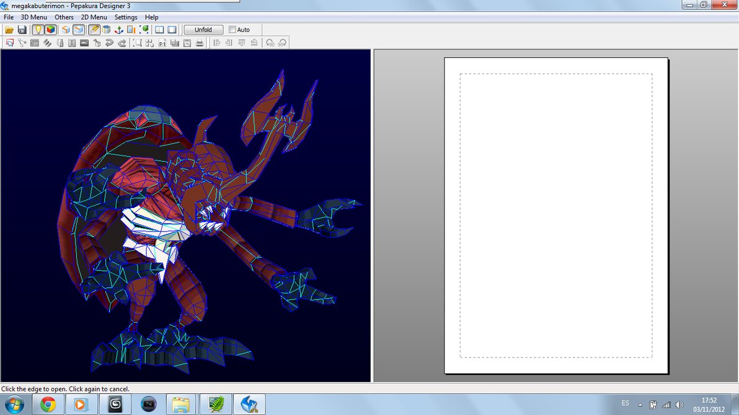Click the Save floppy disk icon
The width and height of the screenshot is (739, 415).
point(22,30)
